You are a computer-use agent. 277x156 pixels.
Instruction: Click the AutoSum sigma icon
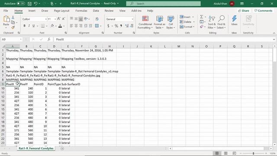(202, 17)
